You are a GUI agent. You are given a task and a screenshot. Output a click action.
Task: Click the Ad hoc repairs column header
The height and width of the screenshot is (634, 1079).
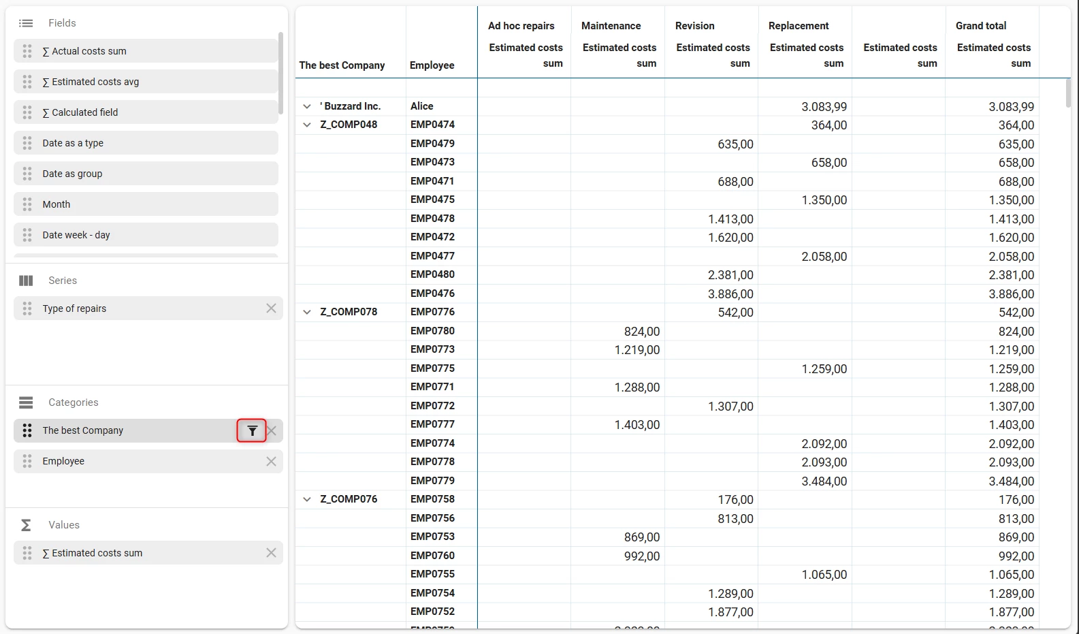[521, 26]
